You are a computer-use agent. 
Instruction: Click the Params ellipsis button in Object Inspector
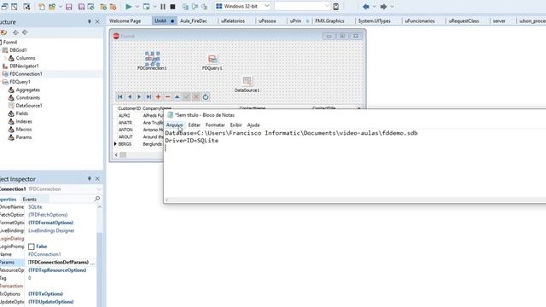[x=93, y=263]
